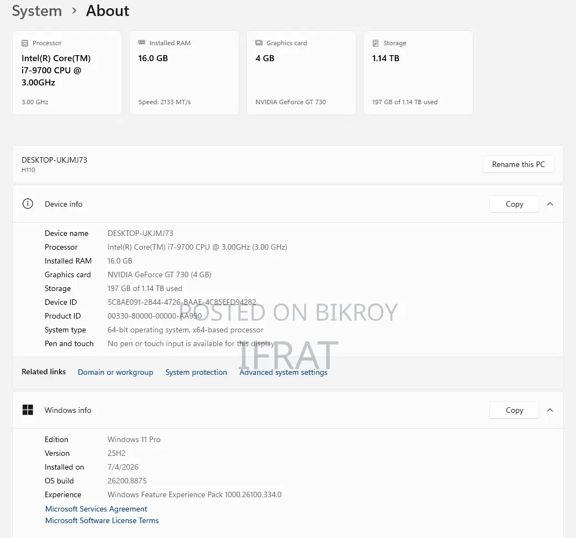Open Microsoft Software License Terms link
The width and height of the screenshot is (576, 538).
(x=102, y=520)
